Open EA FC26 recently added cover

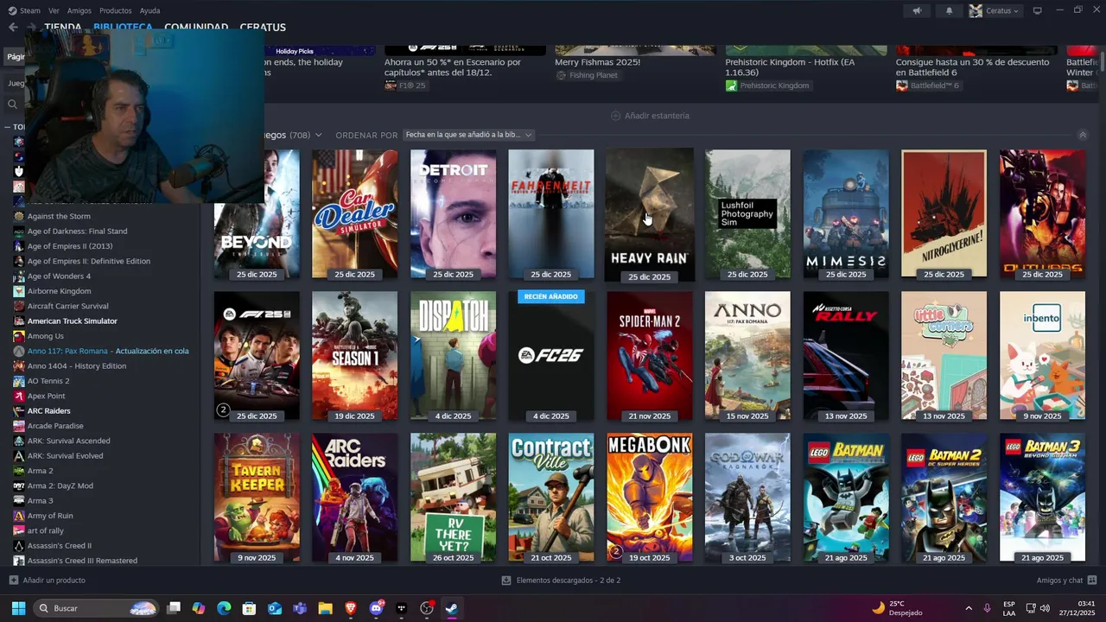pos(551,356)
